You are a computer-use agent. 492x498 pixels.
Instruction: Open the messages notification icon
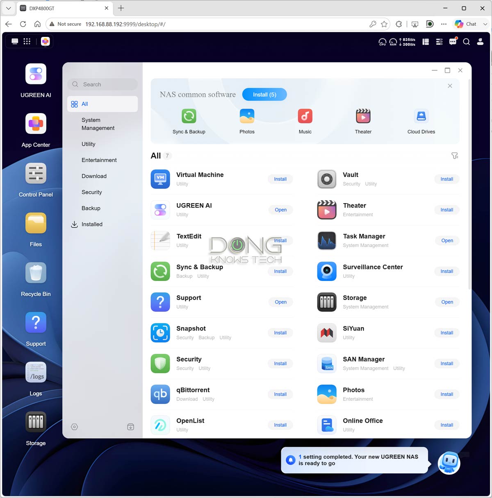pos(453,41)
